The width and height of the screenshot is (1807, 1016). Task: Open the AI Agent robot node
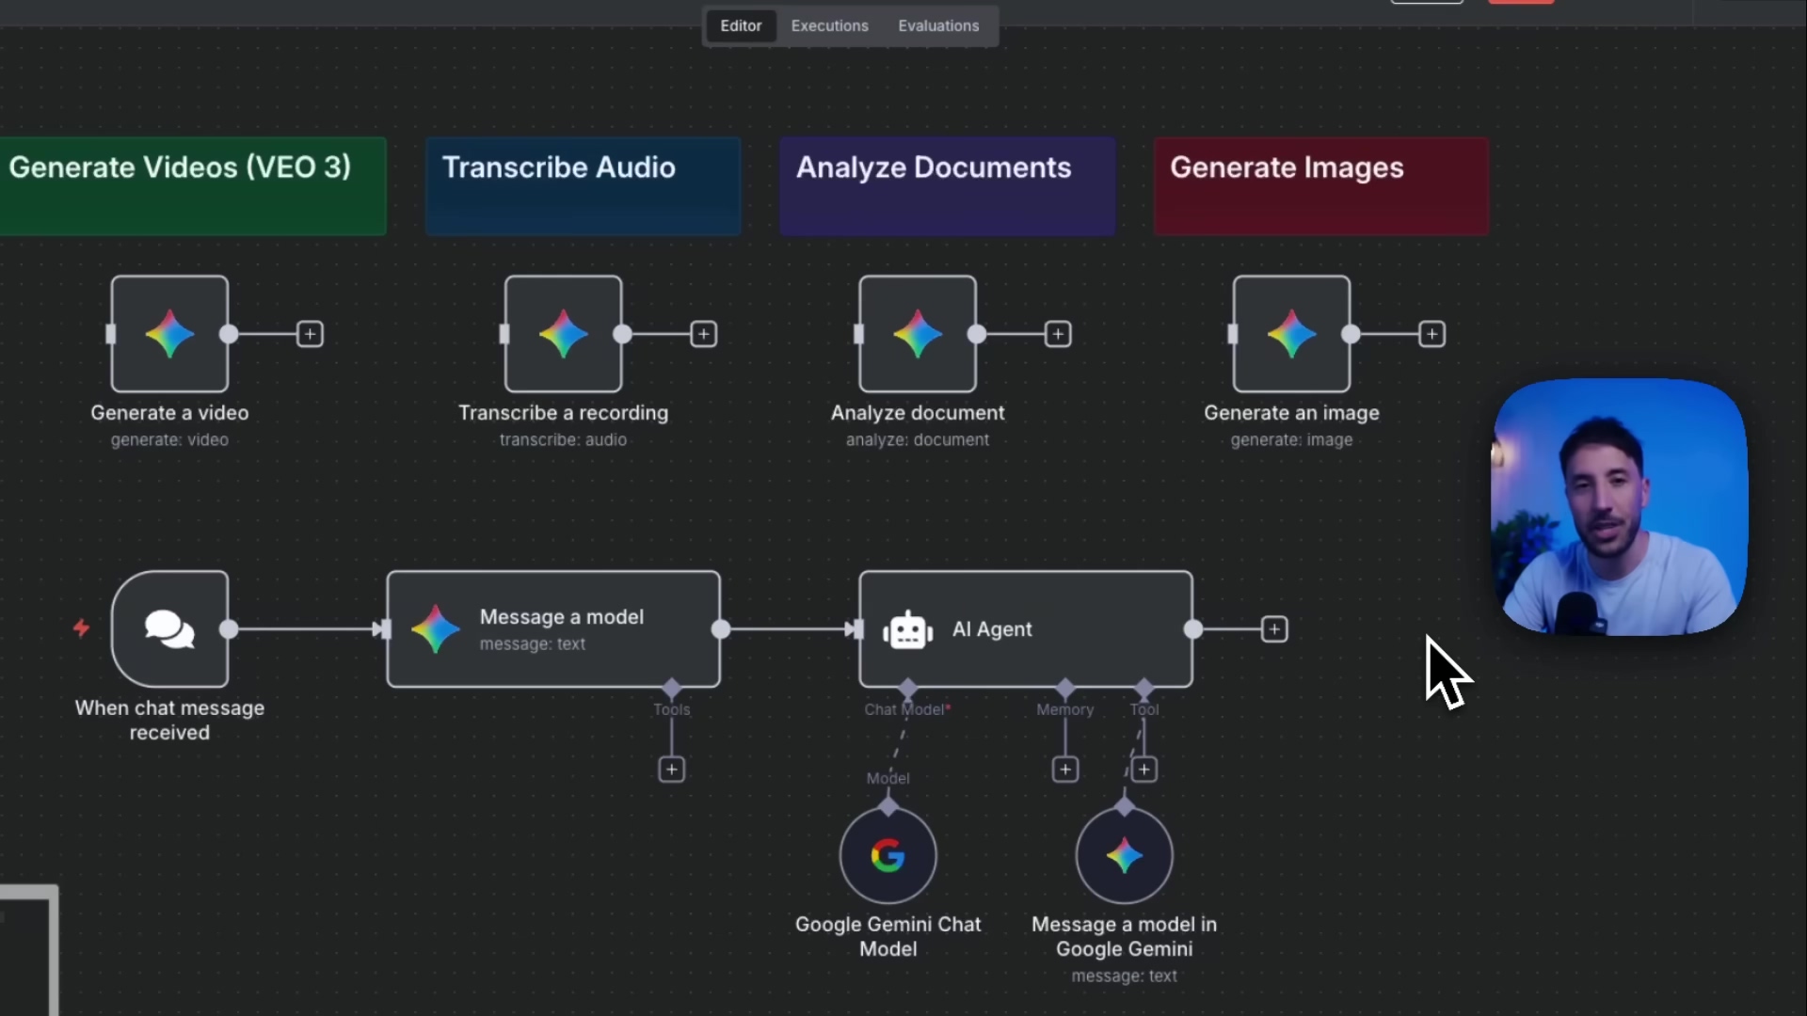pyautogui.click(x=1025, y=628)
